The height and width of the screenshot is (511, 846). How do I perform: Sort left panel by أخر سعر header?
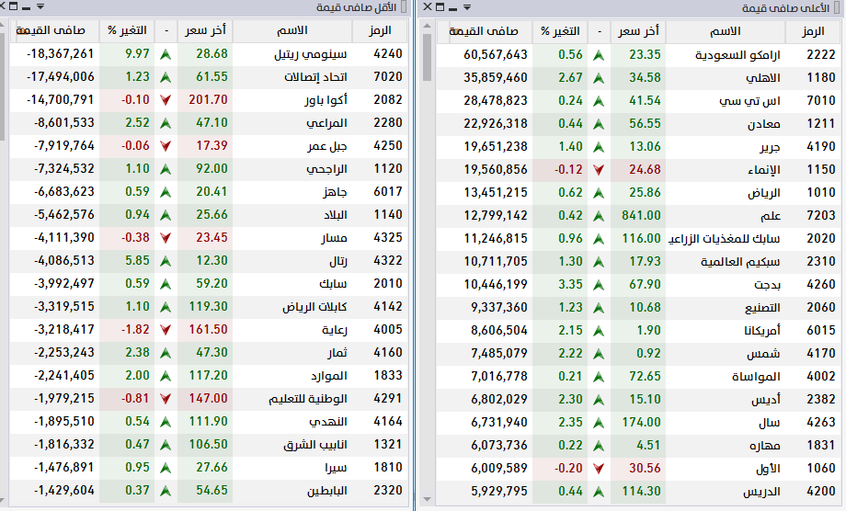(205, 30)
